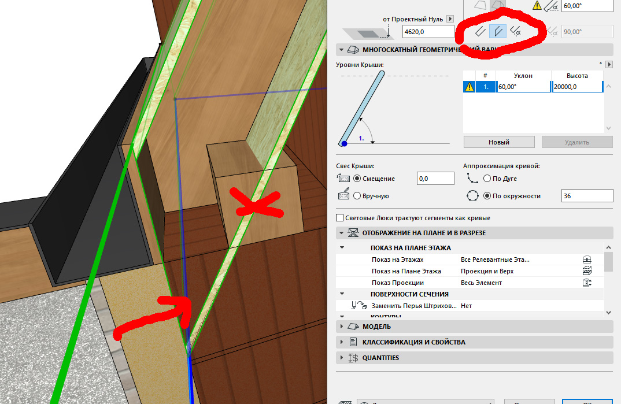Click the Уклон column header

(523, 76)
